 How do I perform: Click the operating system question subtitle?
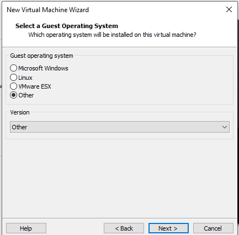tap(112, 35)
